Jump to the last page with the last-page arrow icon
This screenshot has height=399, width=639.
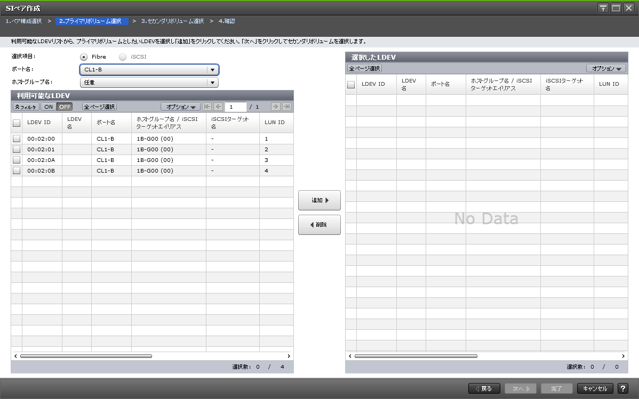coord(287,106)
